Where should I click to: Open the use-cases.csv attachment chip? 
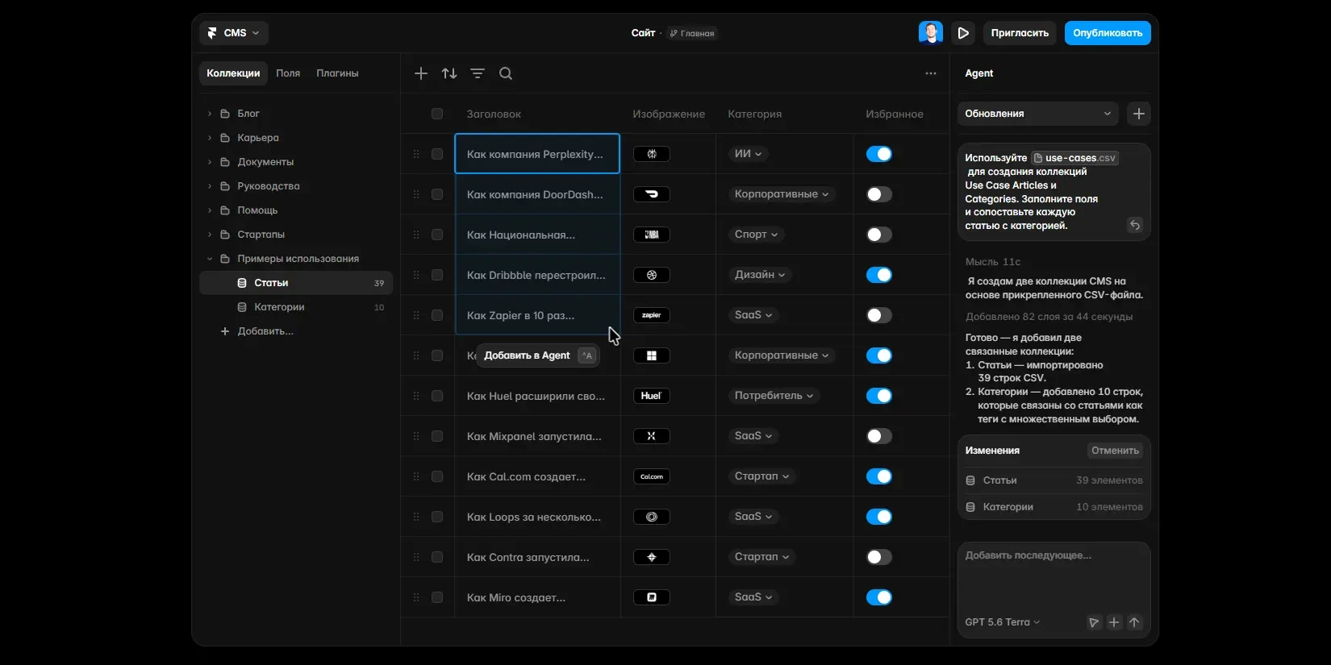[1075, 158]
